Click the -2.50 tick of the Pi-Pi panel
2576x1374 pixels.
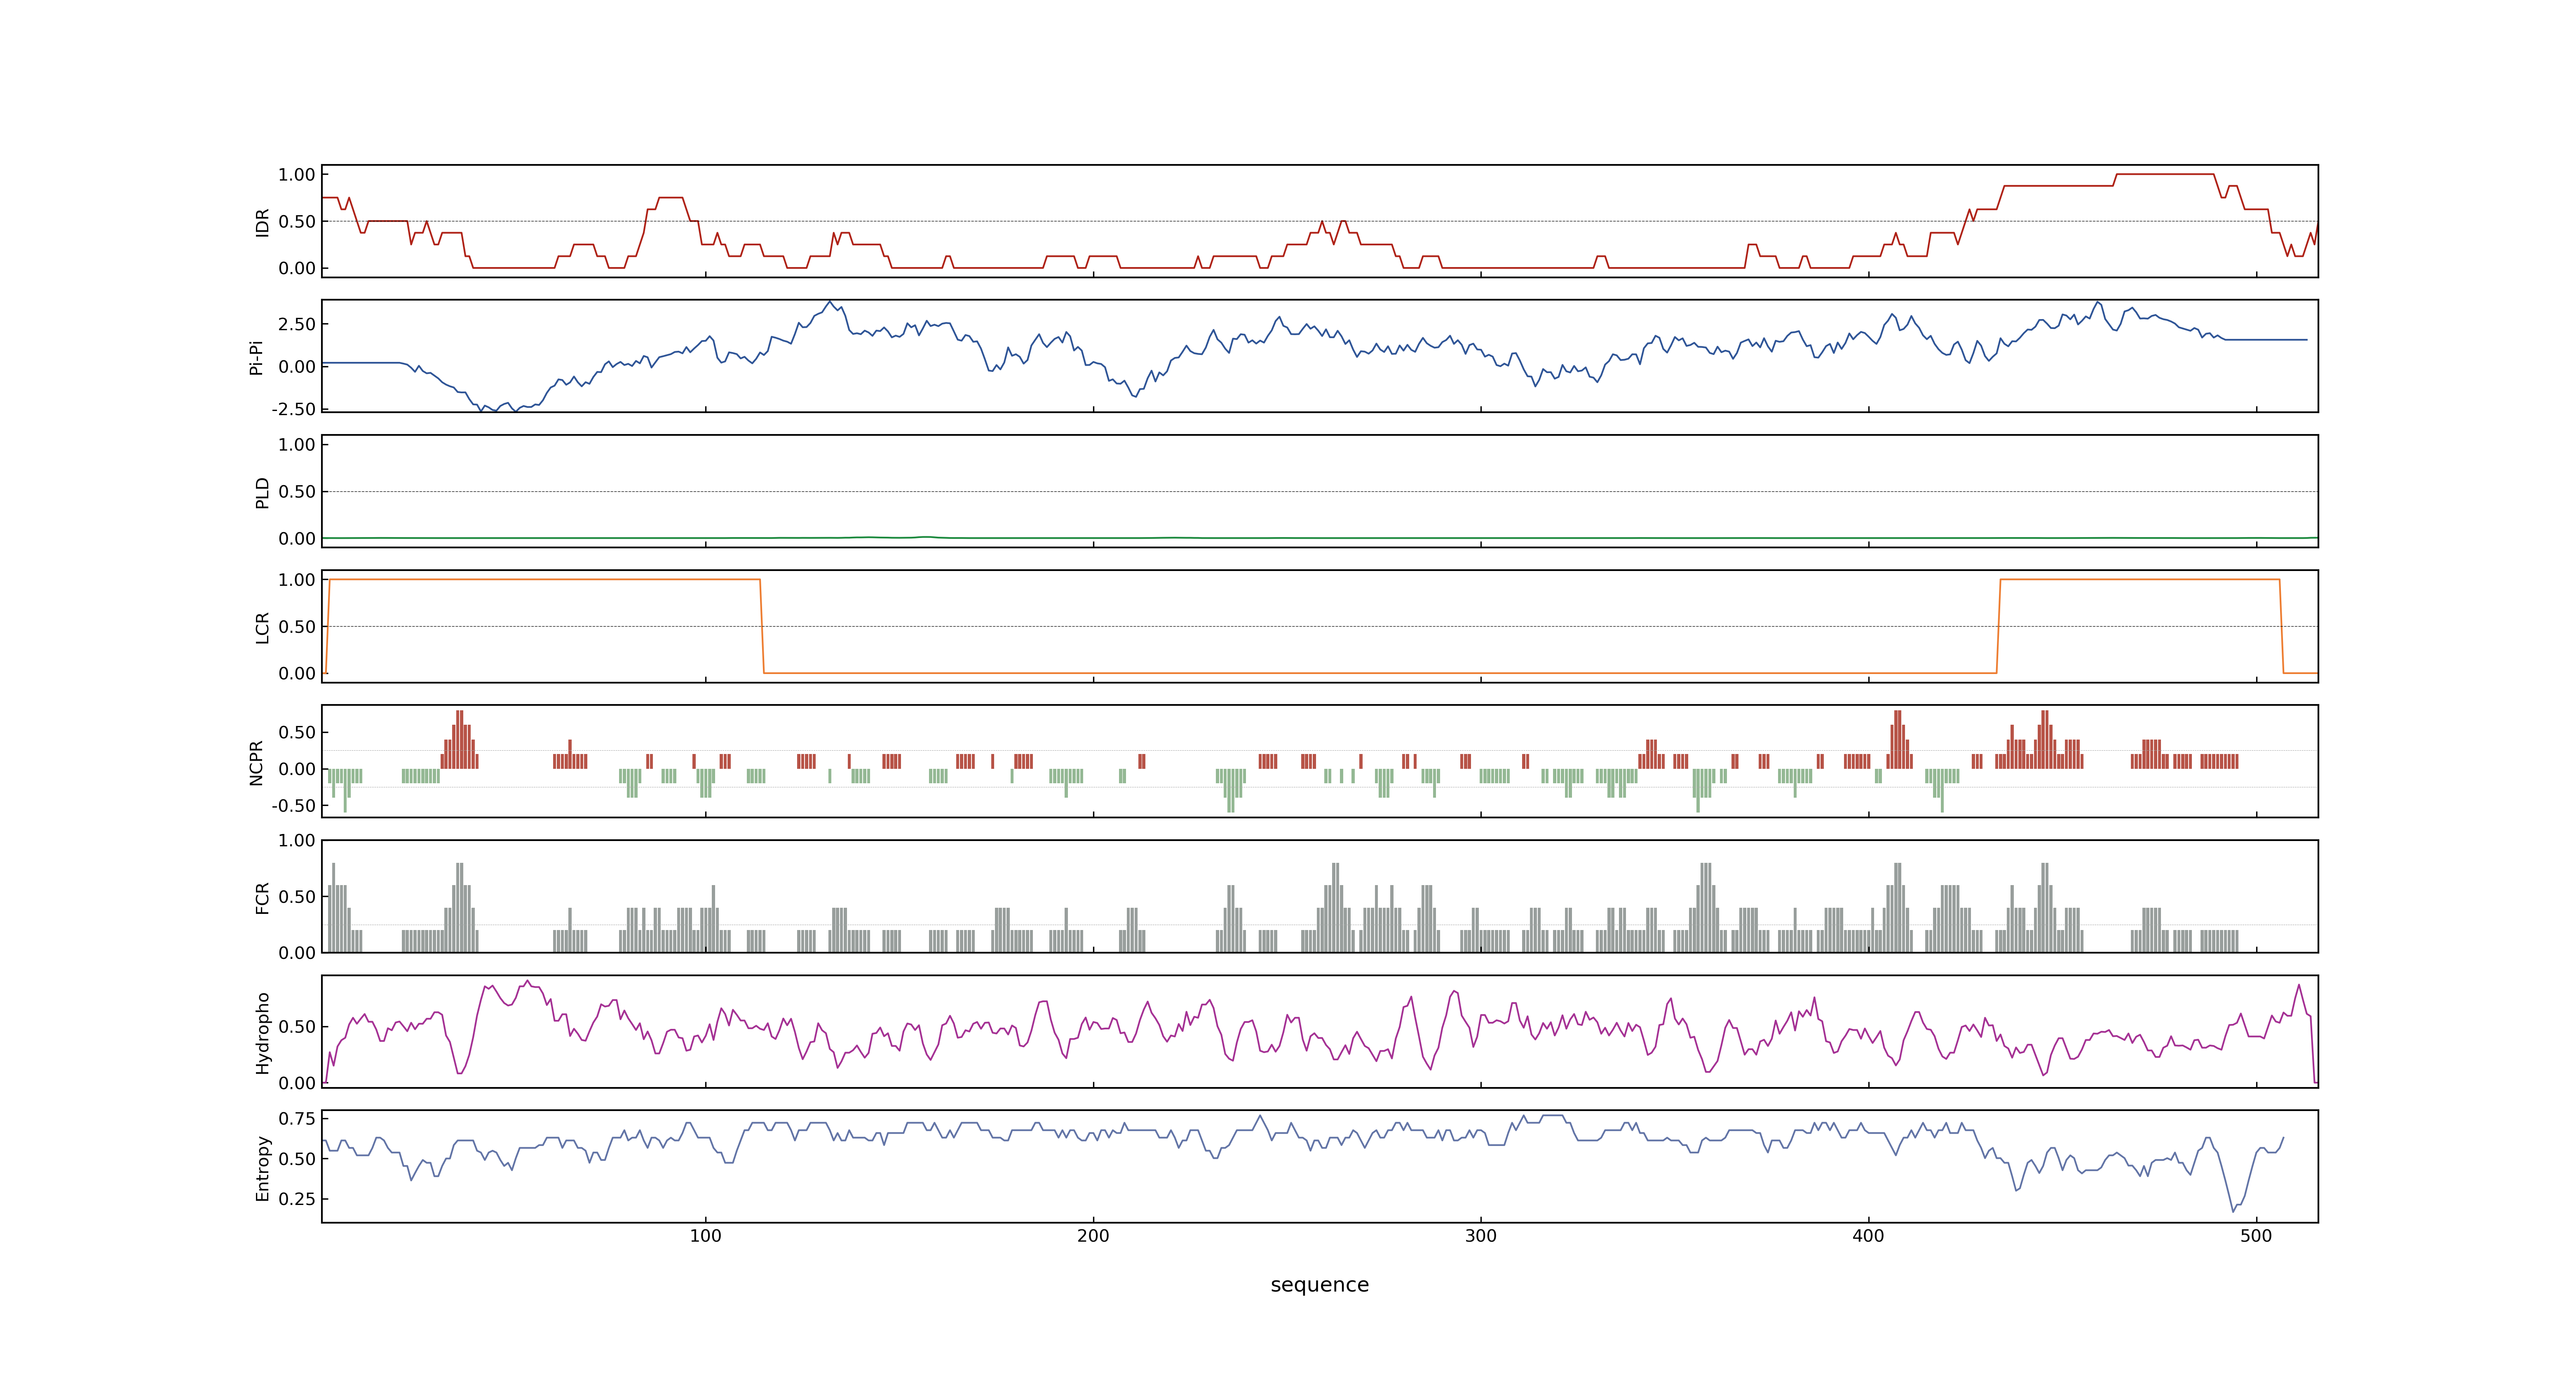pos(293,409)
